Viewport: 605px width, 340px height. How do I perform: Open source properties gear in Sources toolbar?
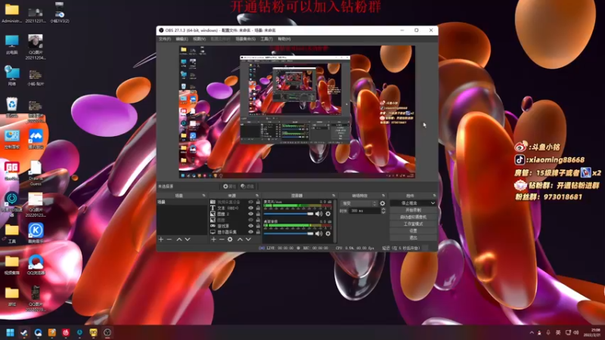coord(230,240)
